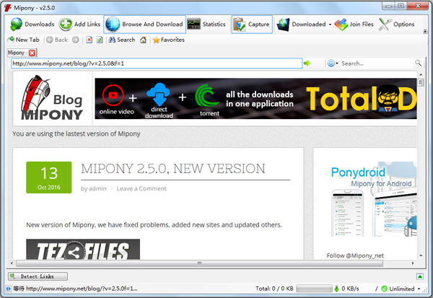Click the green expand arrow beside Detect Links
Viewport: 433px width, 298px height.
420,276
